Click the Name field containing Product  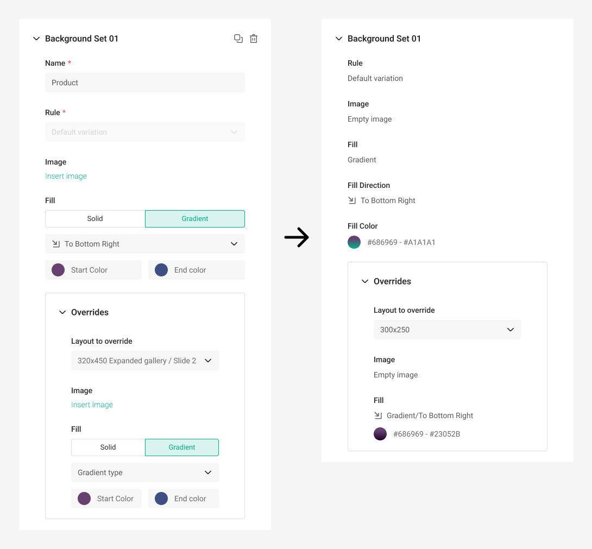click(x=145, y=83)
